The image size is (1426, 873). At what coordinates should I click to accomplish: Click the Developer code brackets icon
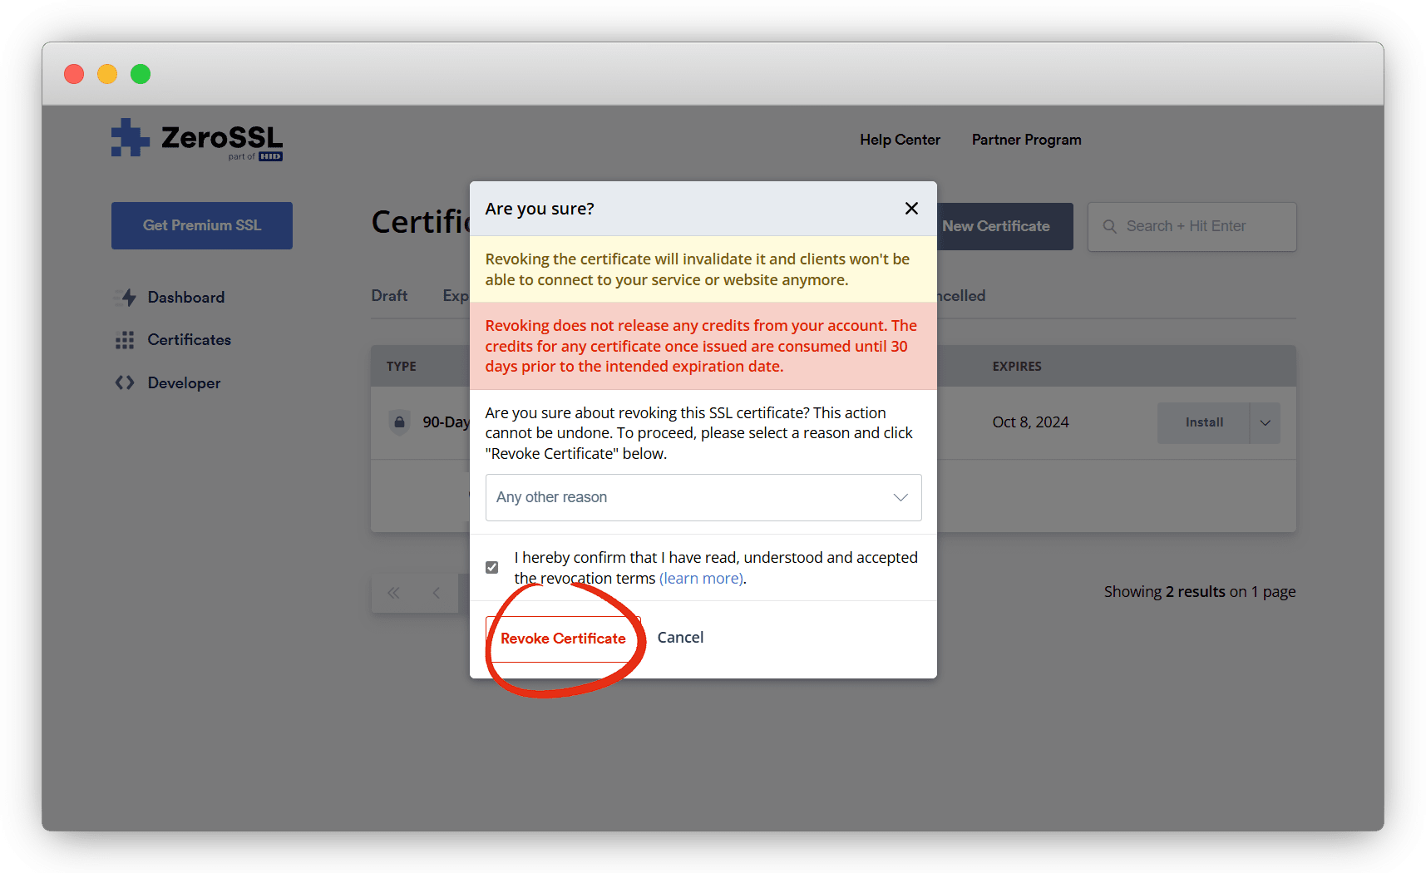(125, 382)
